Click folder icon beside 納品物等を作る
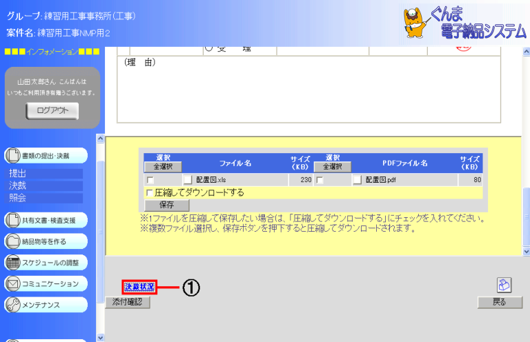The height and width of the screenshot is (342, 530). [13, 241]
